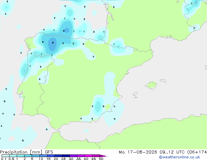
Task: Click the "3" value in the darkest rain area
Action: 53,43
